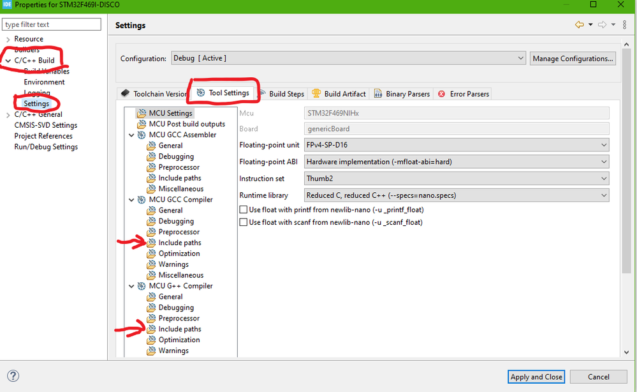Click icon beside GCC Compiler Warnings
637x392 pixels.
(151, 264)
